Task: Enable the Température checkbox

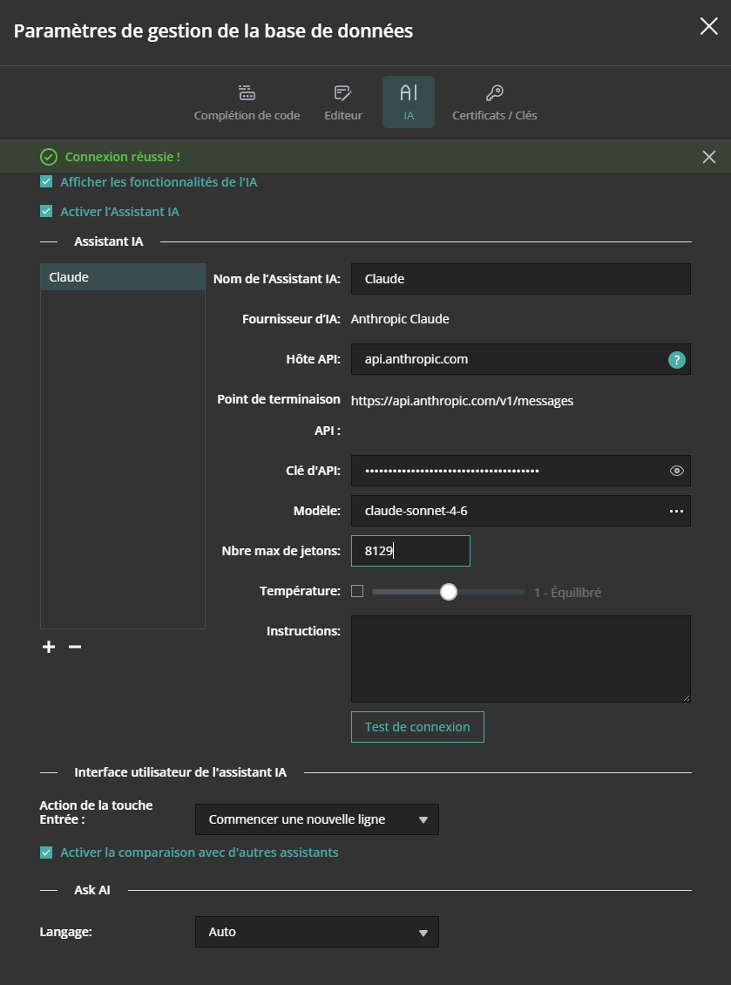Action: (357, 591)
